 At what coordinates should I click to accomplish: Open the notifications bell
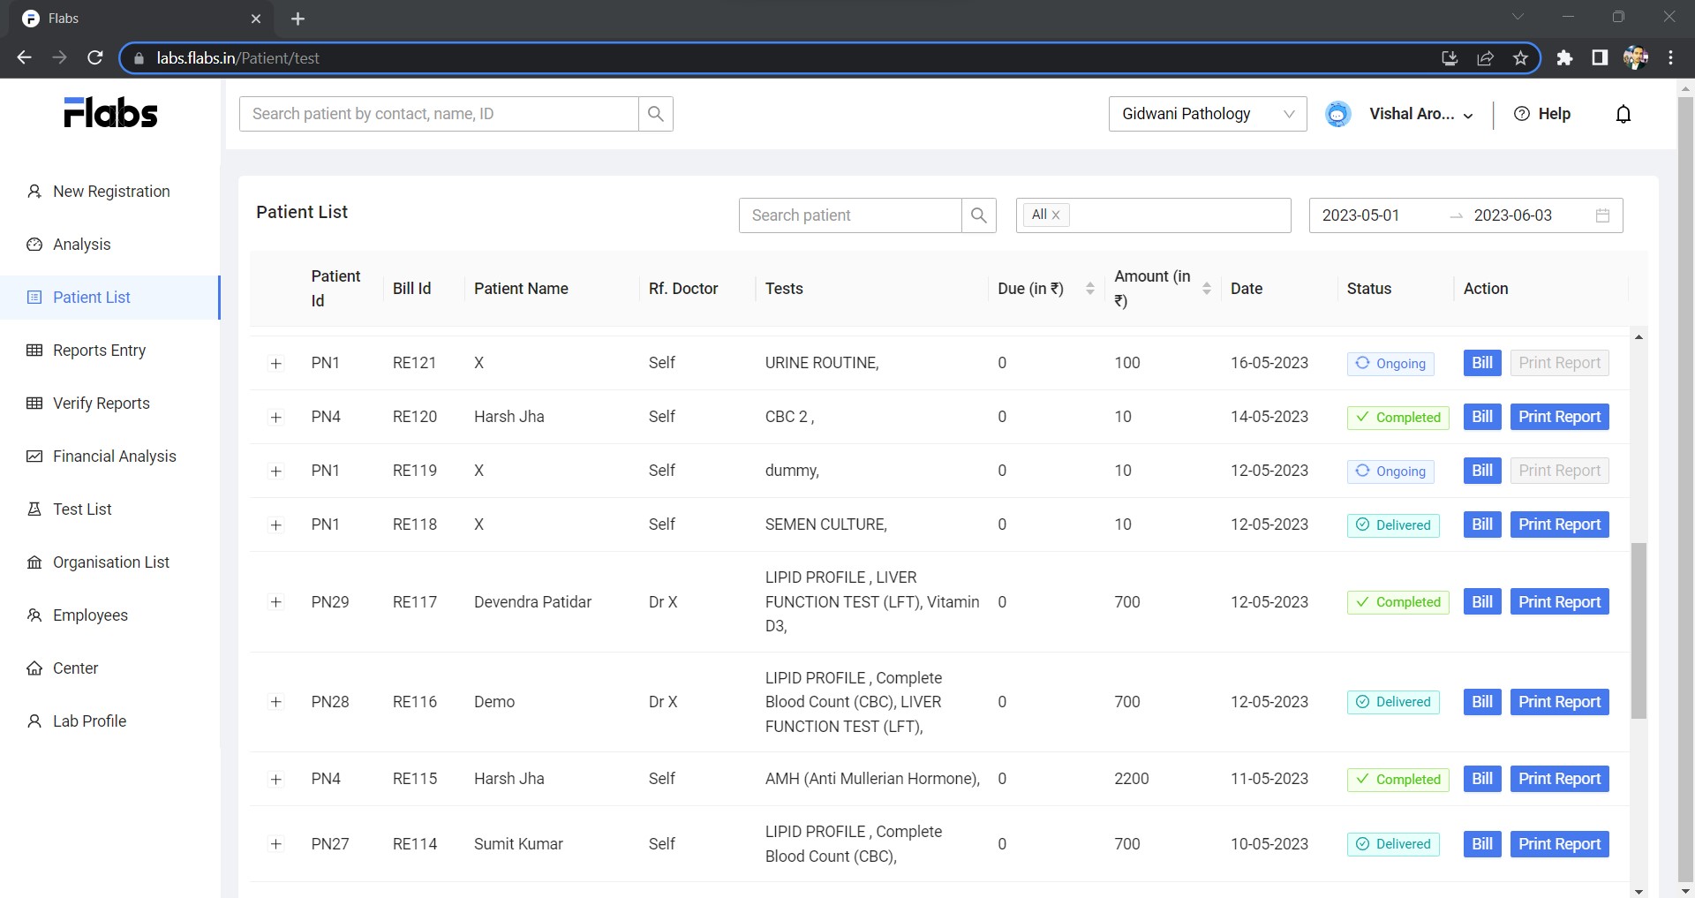tap(1623, 114)
